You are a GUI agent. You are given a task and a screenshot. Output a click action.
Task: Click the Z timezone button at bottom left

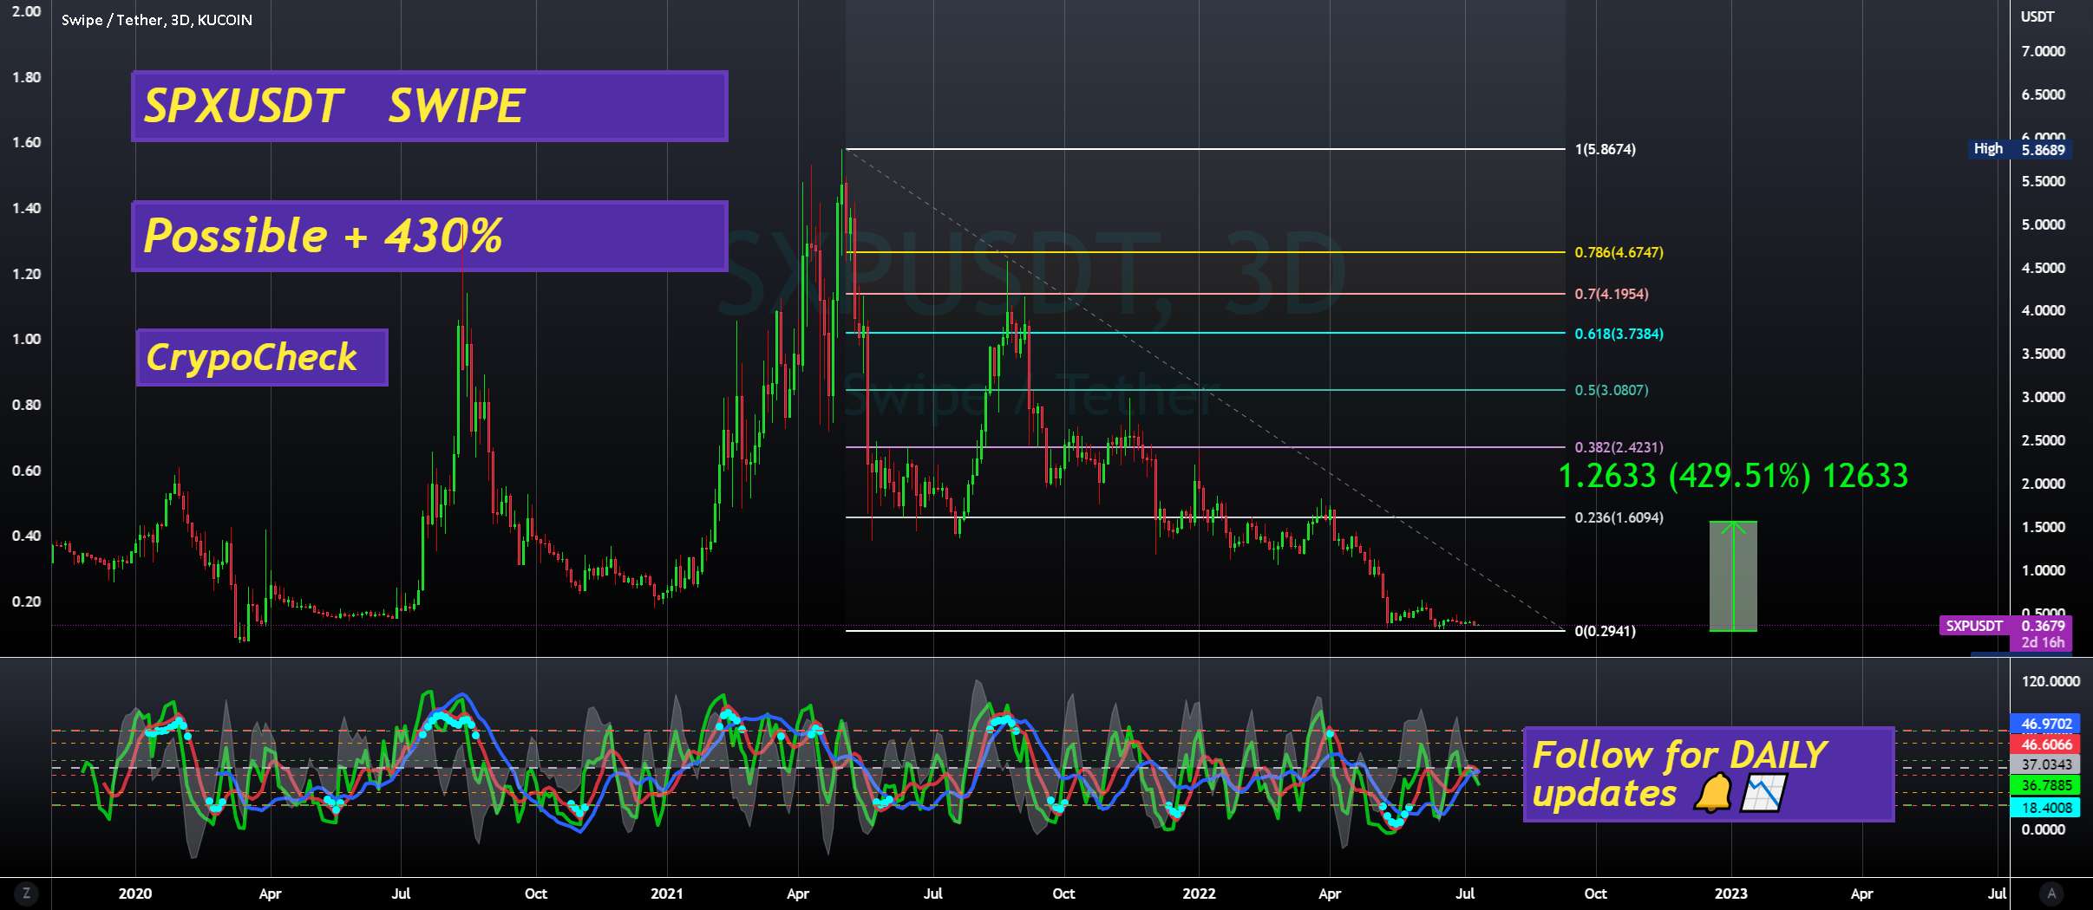[26, 894]
